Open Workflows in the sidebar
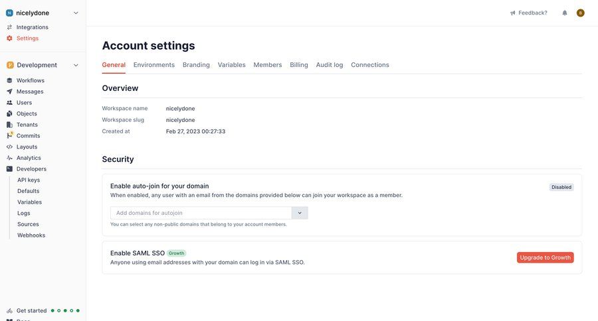The image size is (598, 321). 31,81
